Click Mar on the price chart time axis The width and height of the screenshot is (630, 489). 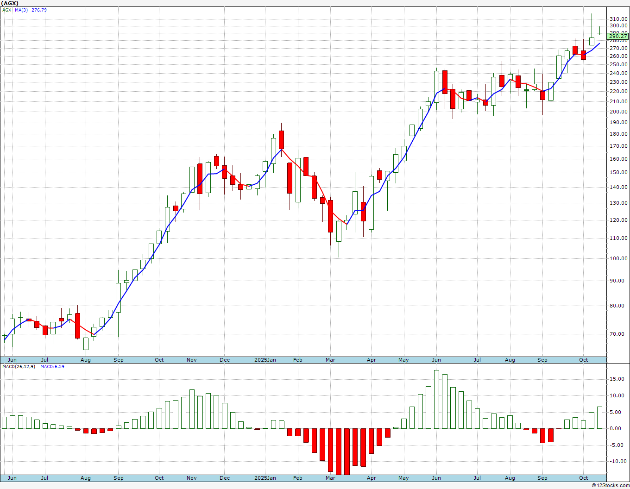(330, 360)
